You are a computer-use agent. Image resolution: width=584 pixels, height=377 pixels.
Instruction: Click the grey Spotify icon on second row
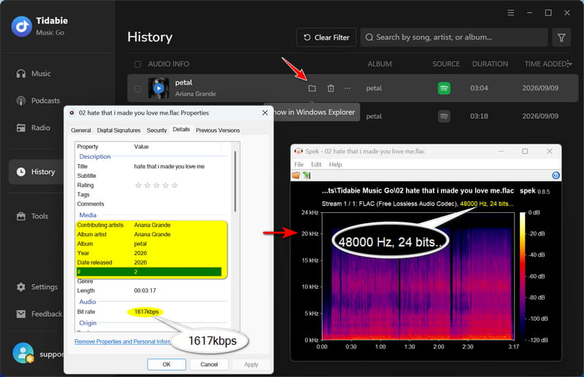(444, 116)
